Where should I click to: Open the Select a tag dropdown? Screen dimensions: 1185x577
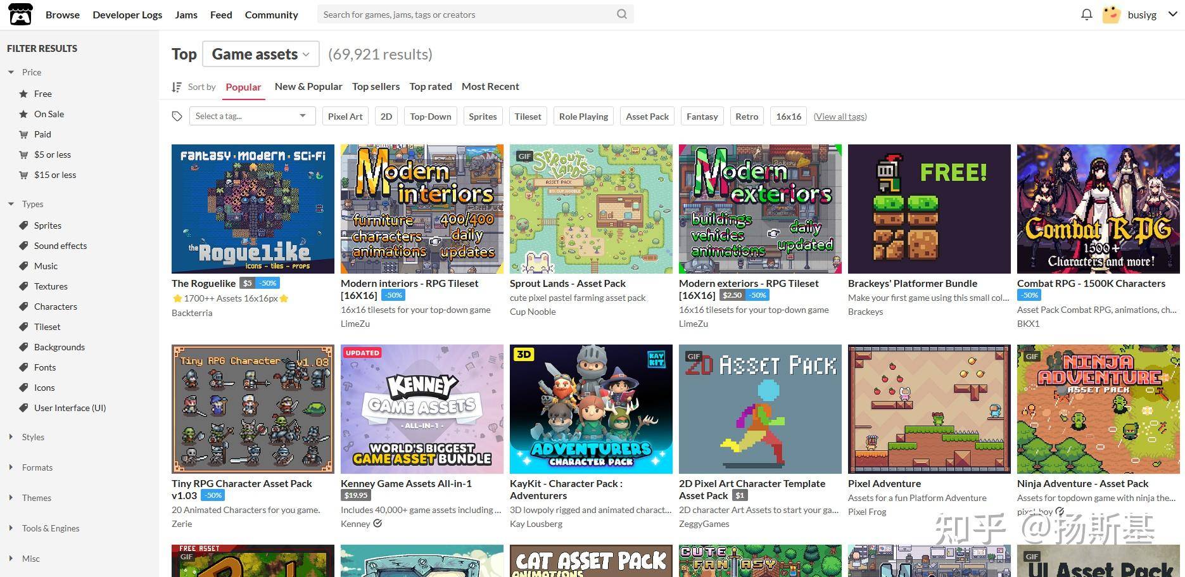pyautogui.click(x=252, y=116)
